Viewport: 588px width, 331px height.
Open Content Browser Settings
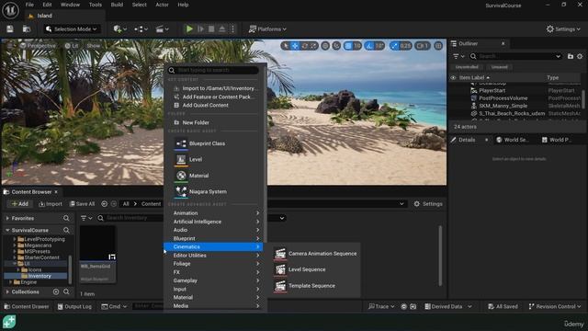[428, 204]
